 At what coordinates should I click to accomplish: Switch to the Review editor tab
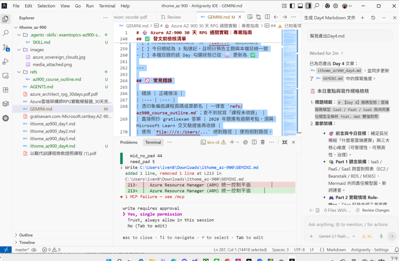pos(171,17)
